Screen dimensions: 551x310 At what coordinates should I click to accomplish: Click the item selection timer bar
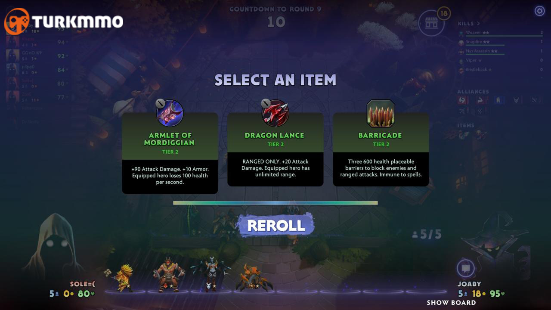(275, 203)
